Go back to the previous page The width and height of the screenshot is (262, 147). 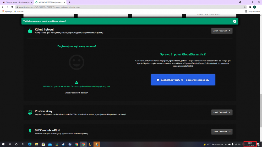[3, 7]
